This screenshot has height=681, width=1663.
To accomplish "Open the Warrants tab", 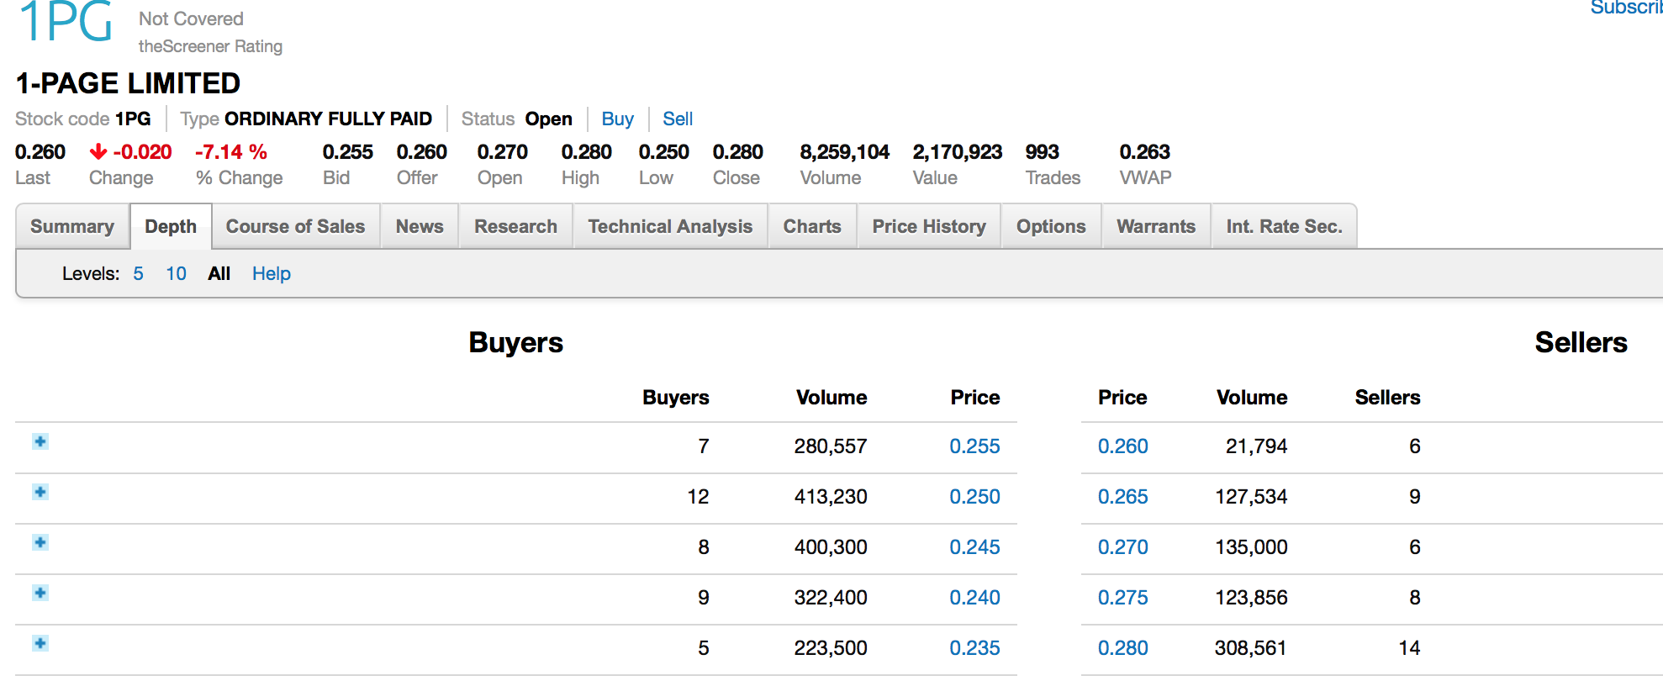I will pos(1156,226).
